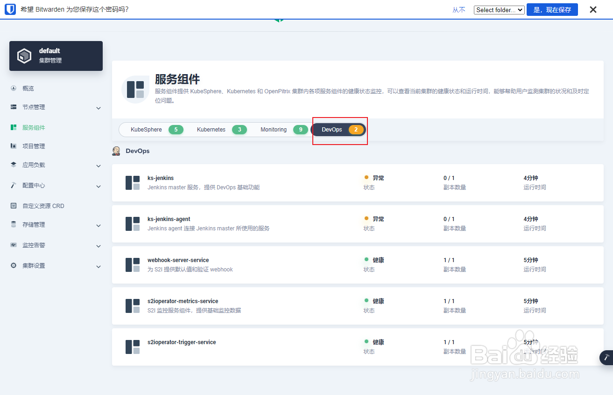Click 1 / 1 replica count of webhook-server-service

click(x=449, y=260)
